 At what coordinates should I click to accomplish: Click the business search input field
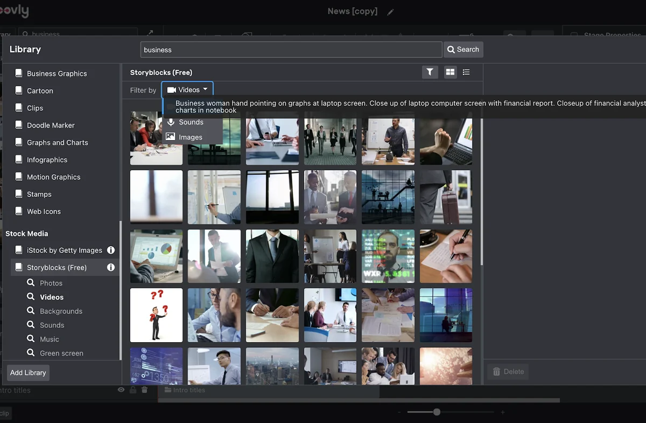291,50
